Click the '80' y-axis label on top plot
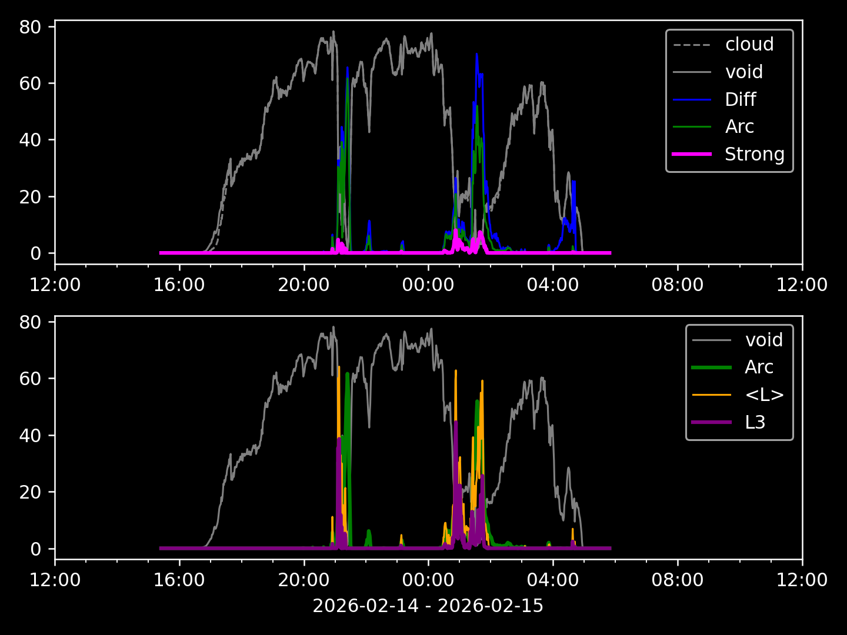Screen dimensions: 847x635 [30, 27]
